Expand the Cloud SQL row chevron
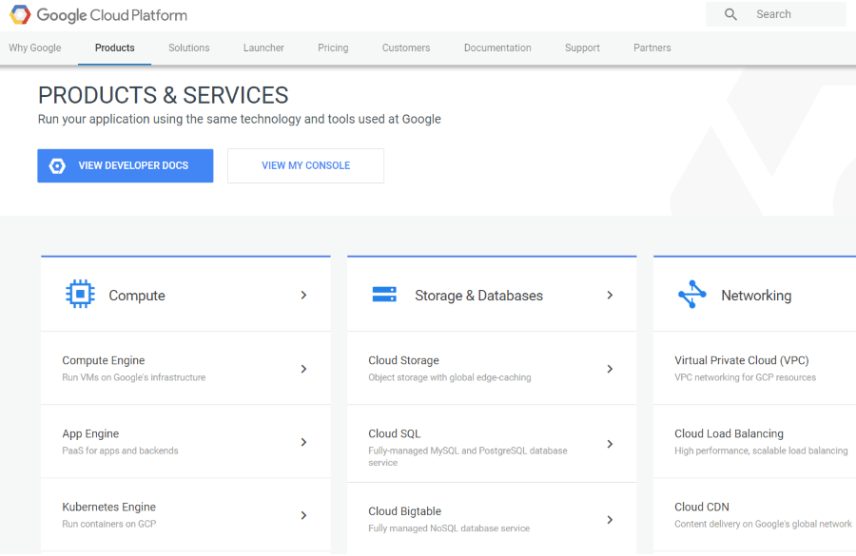The image size is (856, 556). point(610,442)
